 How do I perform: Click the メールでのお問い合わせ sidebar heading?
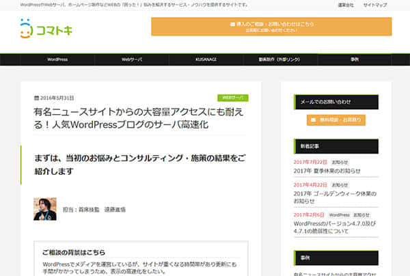(336, 102)
